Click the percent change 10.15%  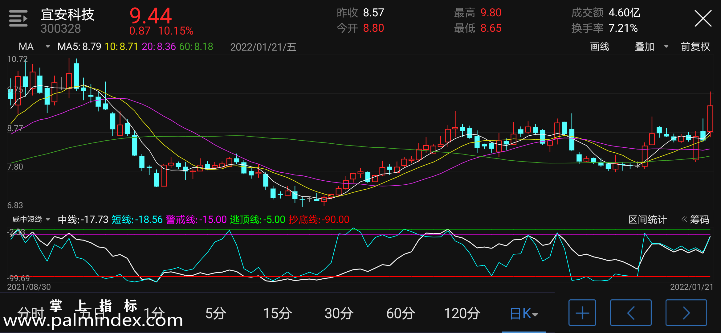pos(176,31)
